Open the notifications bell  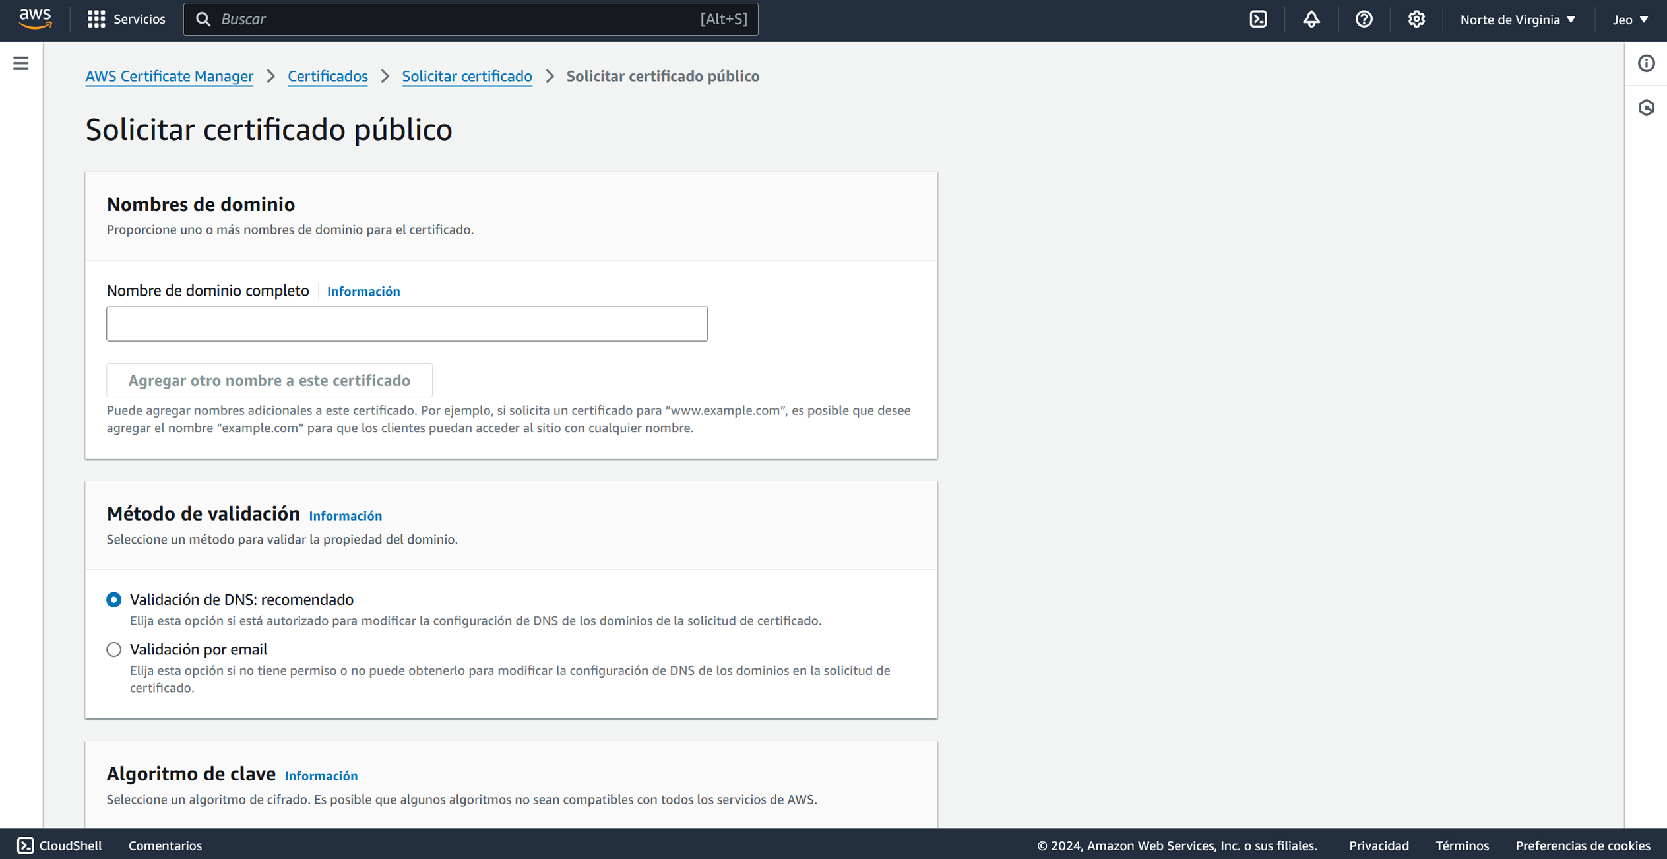pos(1311,19)
